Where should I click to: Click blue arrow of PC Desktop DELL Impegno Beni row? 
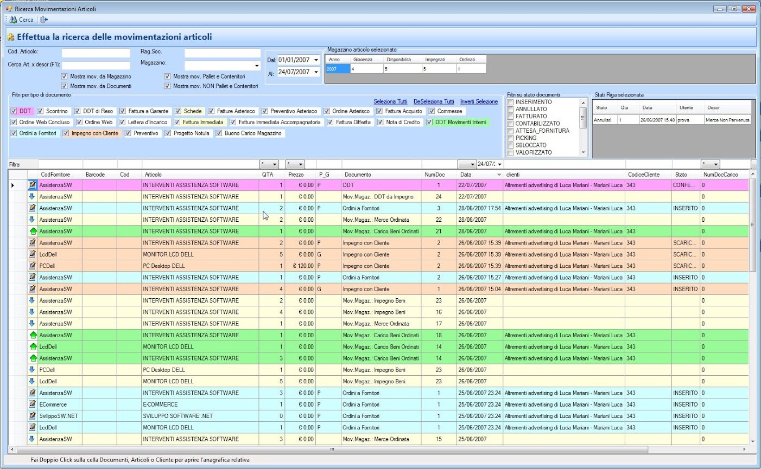tap(33, 369)
